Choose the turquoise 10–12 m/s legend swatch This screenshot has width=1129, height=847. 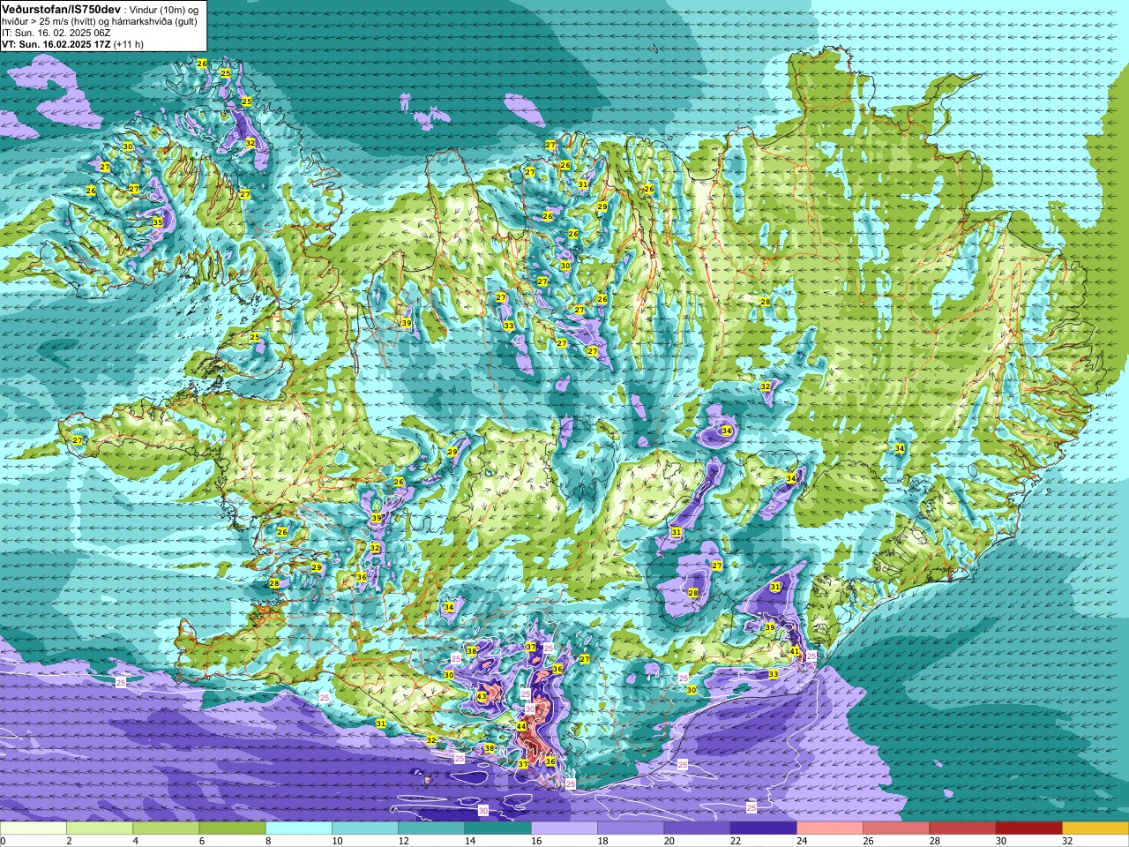[x=365, y=828]
